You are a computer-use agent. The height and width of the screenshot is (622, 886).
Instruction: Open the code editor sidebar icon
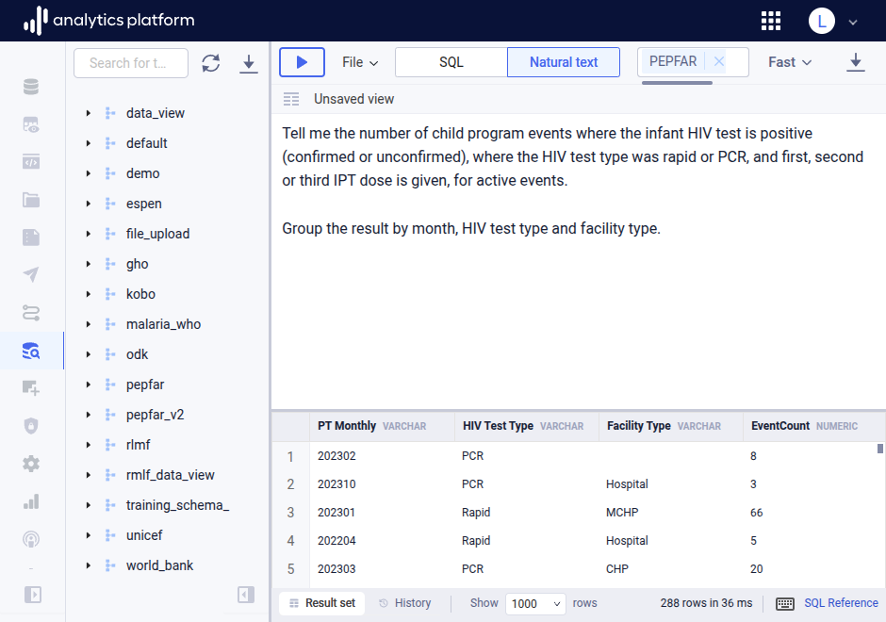point(31,162)
